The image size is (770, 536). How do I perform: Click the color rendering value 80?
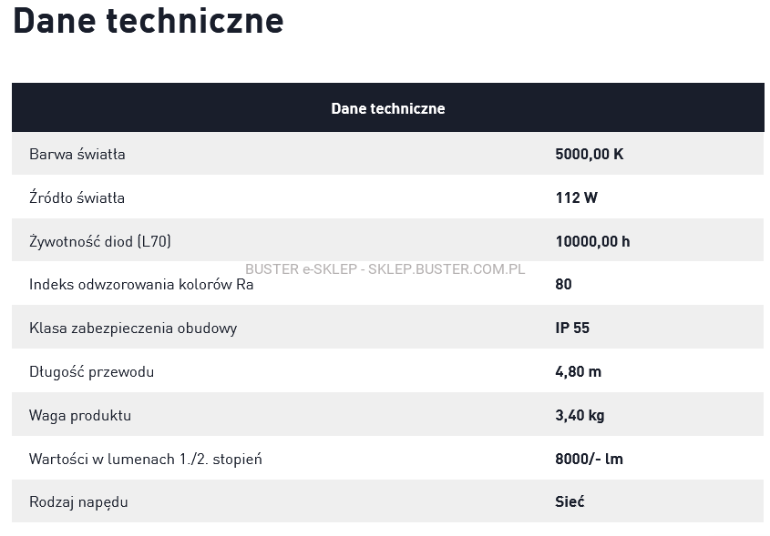pyautogui.click(x=563, y=284)
